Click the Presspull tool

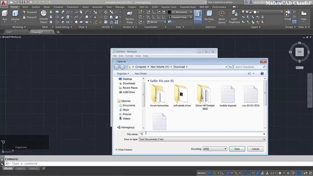pyautogui.click(x=29, y=18)
